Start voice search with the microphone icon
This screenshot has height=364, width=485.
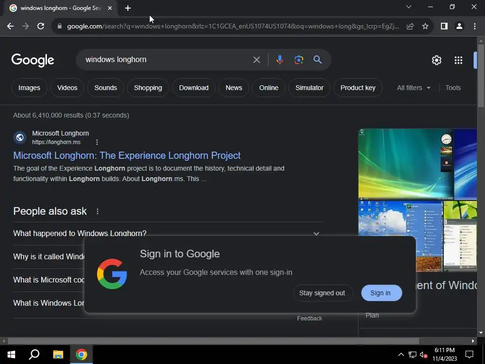pyautogui.click(x=279, y=60)
